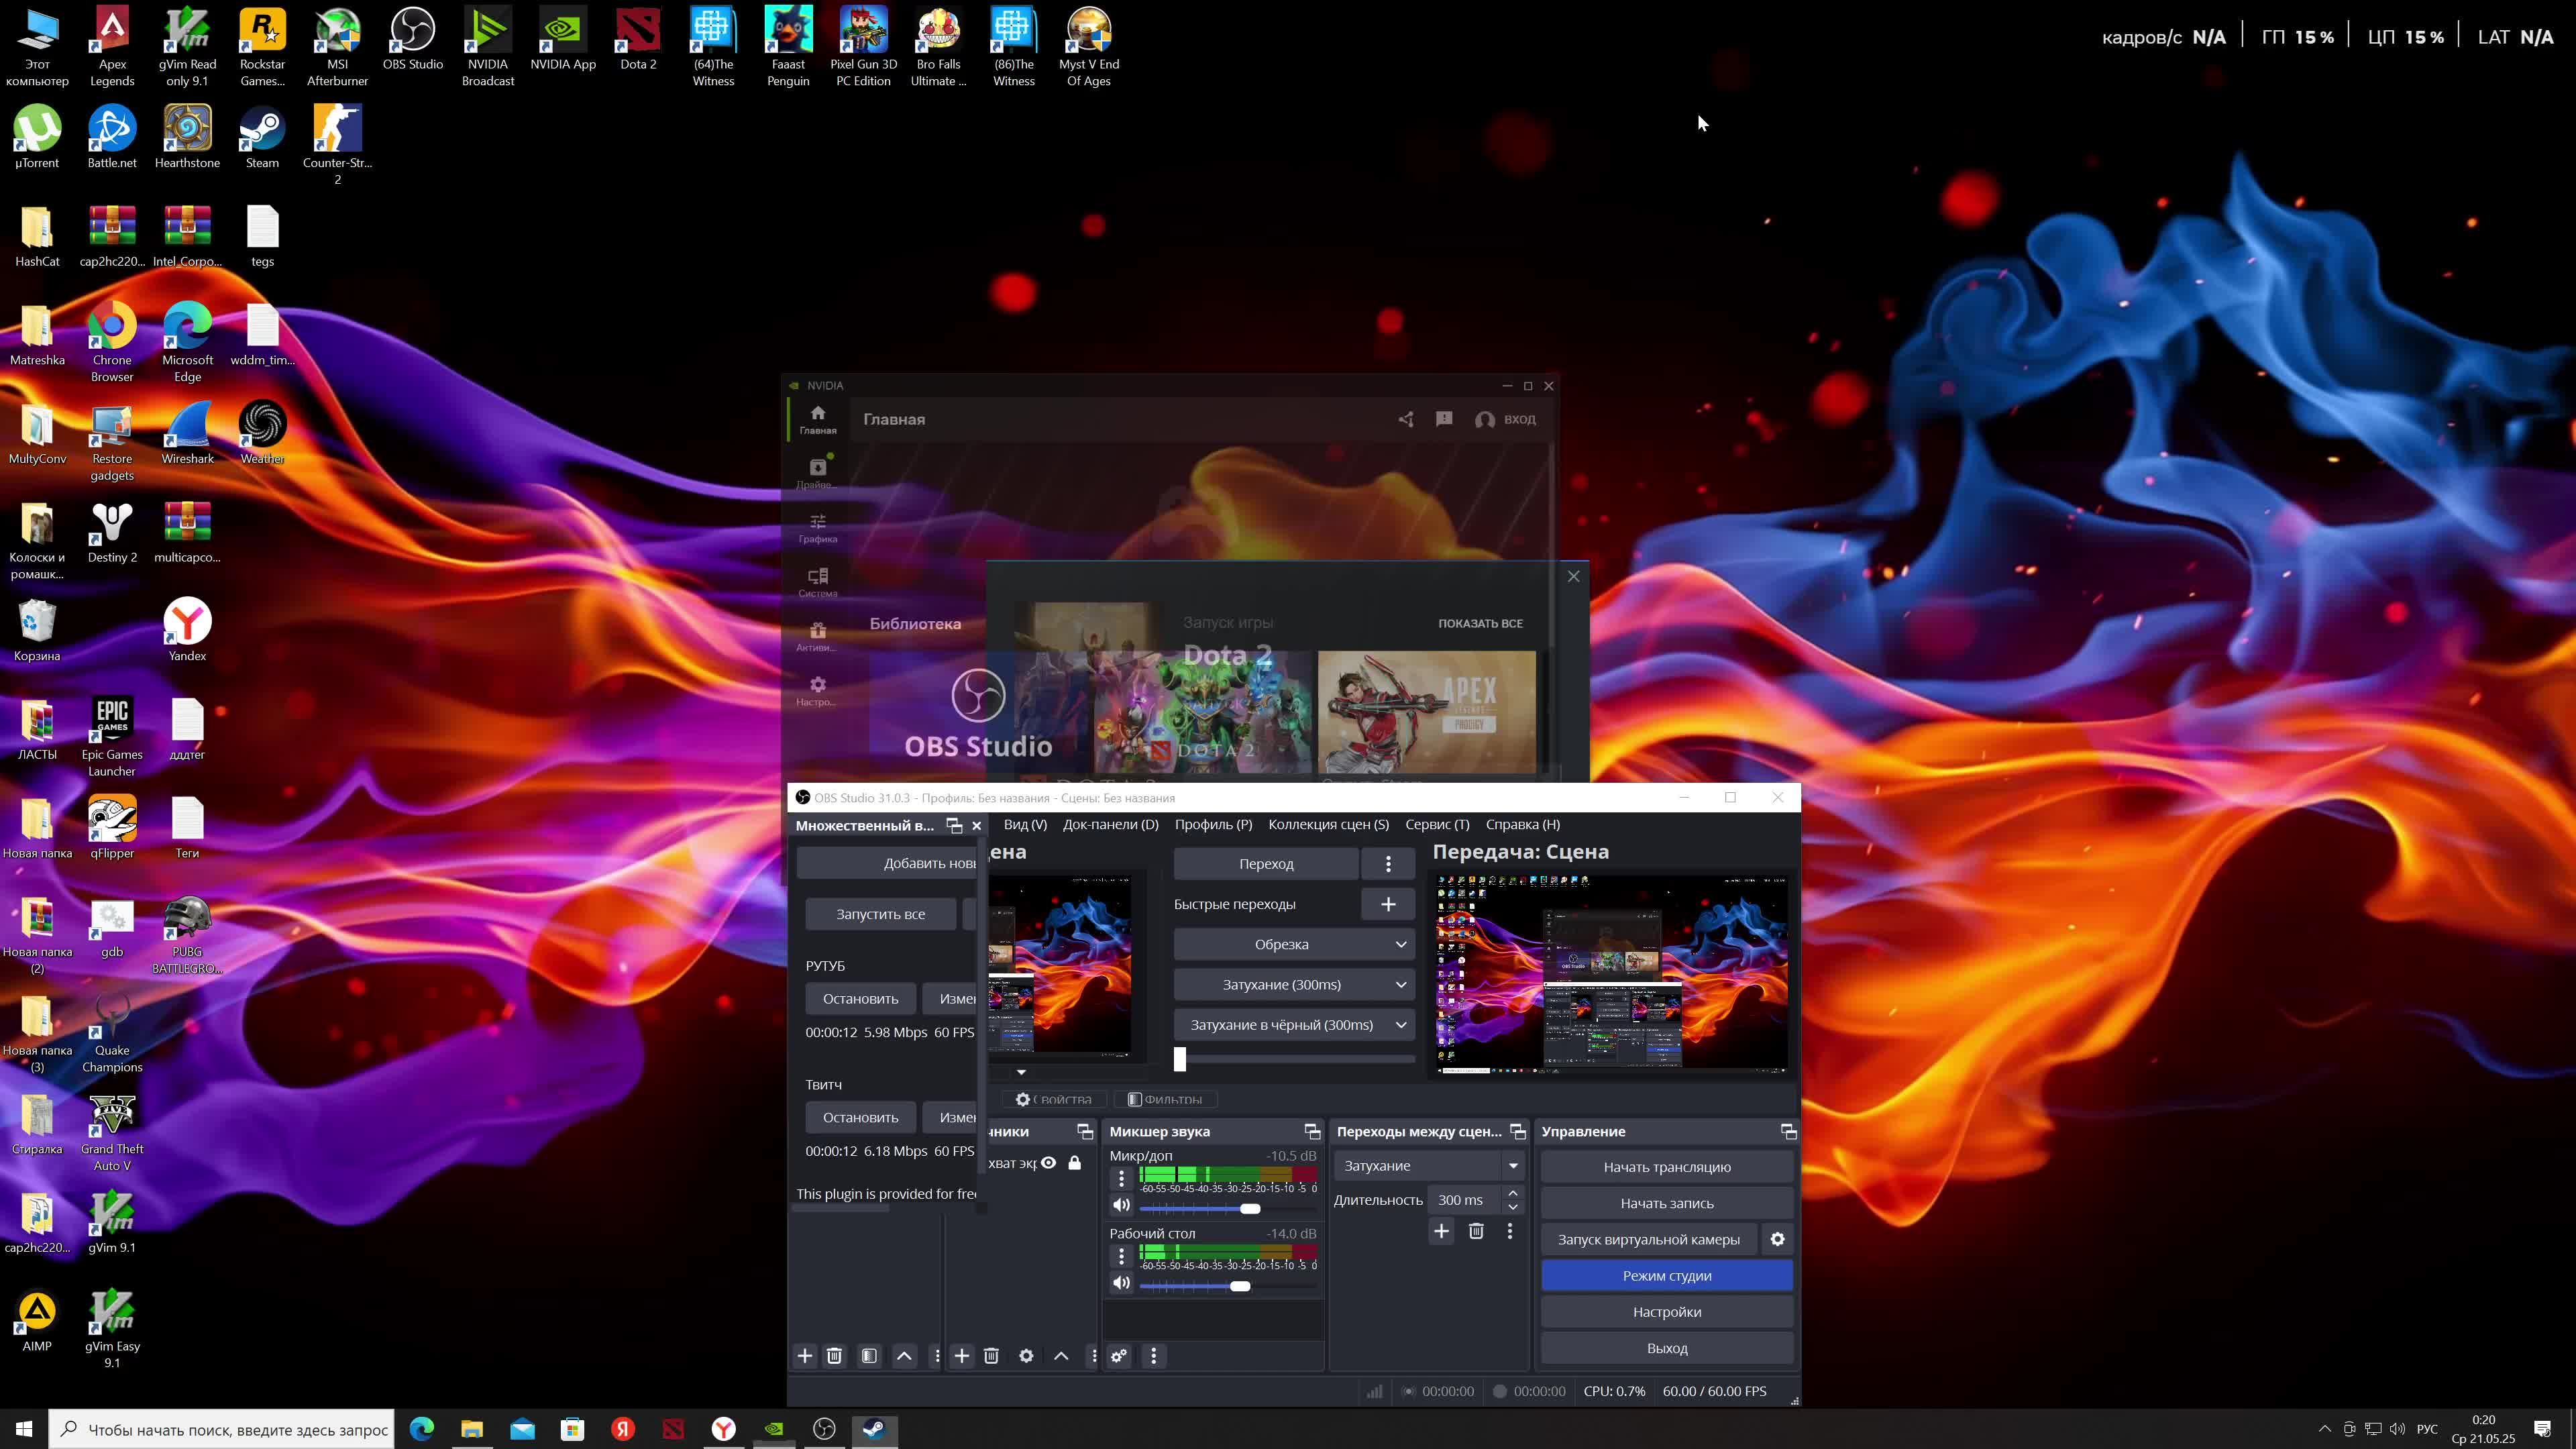Add a new source with plus icon
This screenshot has height=1449, width=2576.
click(x=961, y=1356)
